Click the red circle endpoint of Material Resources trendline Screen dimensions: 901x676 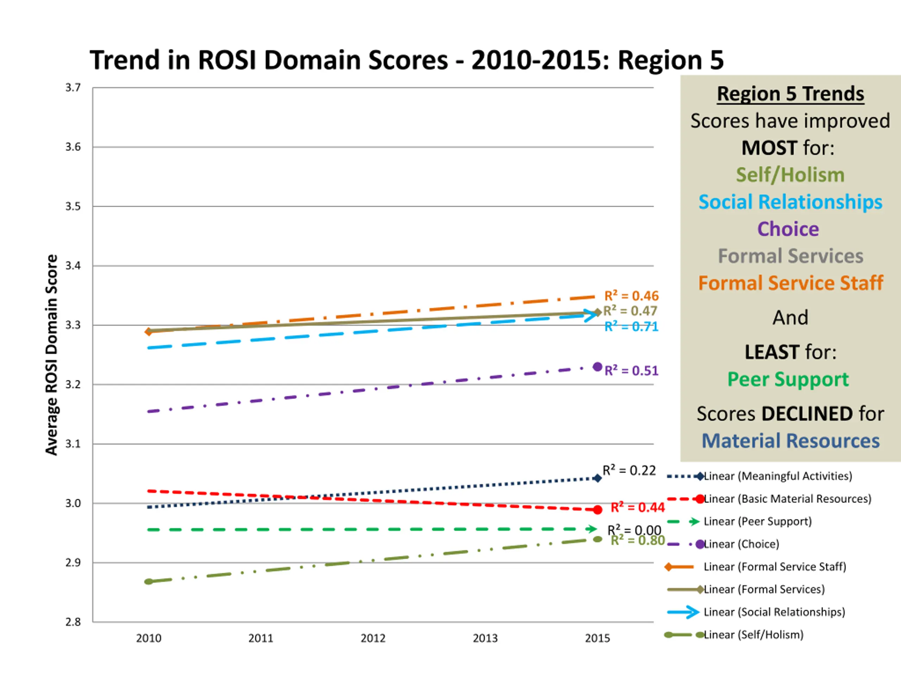click(x=598, y=510)
